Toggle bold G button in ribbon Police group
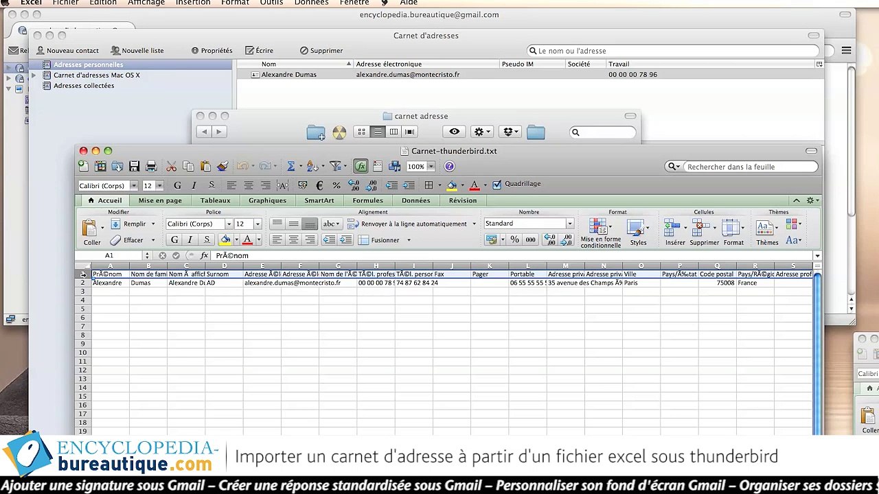 pos(174,239)
